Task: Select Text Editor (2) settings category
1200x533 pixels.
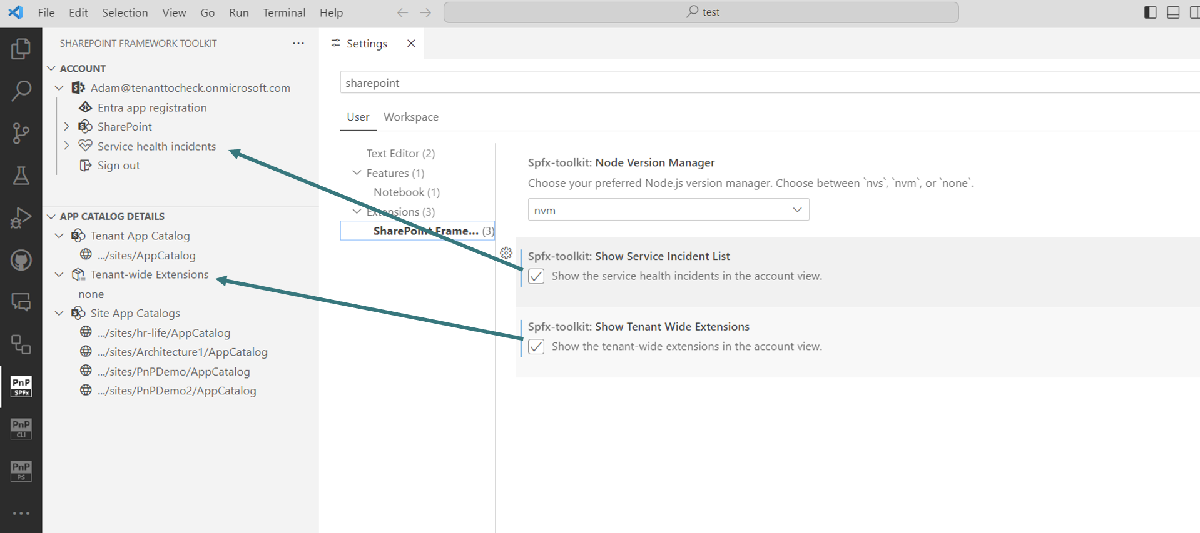Action: click(x=400, y=153)
